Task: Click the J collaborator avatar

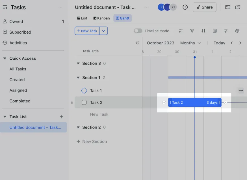Action: pos(161,7)
